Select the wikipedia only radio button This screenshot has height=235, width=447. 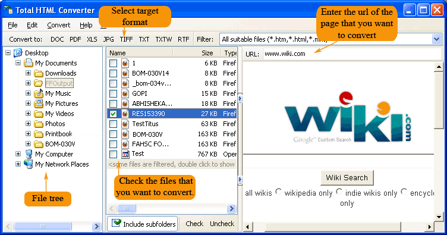point(279,192)
